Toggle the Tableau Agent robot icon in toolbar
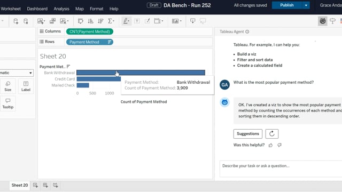Image resolution: width=342 pixels, height=192 pixels. pyautogui.click(x=323, y=21)
